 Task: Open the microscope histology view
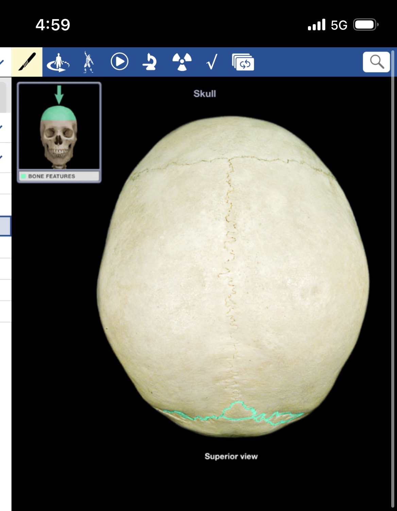click(x=150, y=62)
